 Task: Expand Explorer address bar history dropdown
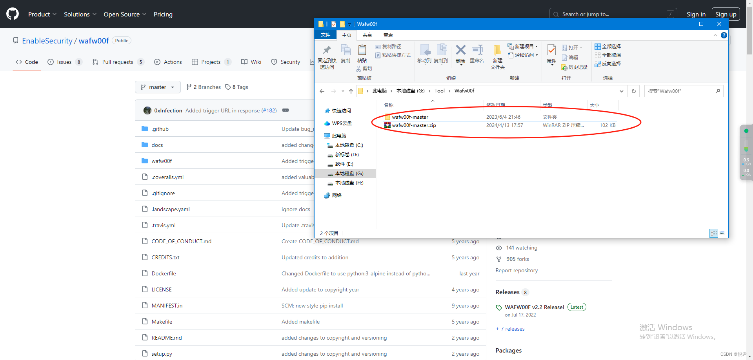[622, 91]
